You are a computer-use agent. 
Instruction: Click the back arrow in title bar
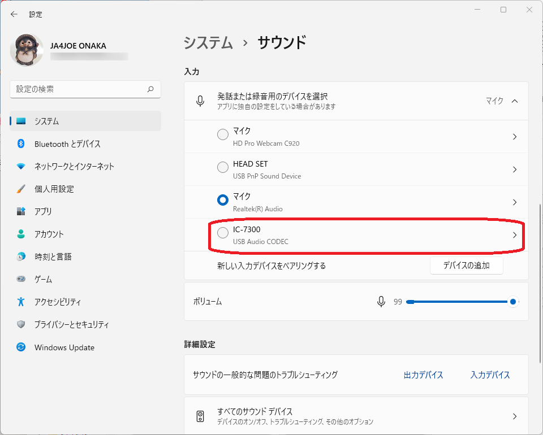[14, 14]
